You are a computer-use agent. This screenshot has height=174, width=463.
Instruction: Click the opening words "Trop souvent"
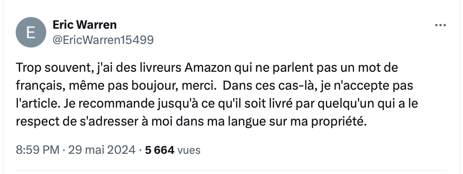52,68
